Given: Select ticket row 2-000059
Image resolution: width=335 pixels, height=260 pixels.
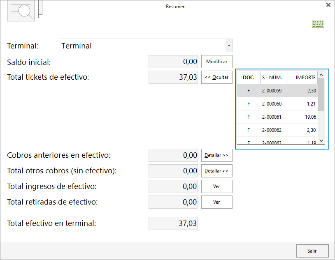Looking at the screenshot, I should pyautogui.click(x=277, y=91).
